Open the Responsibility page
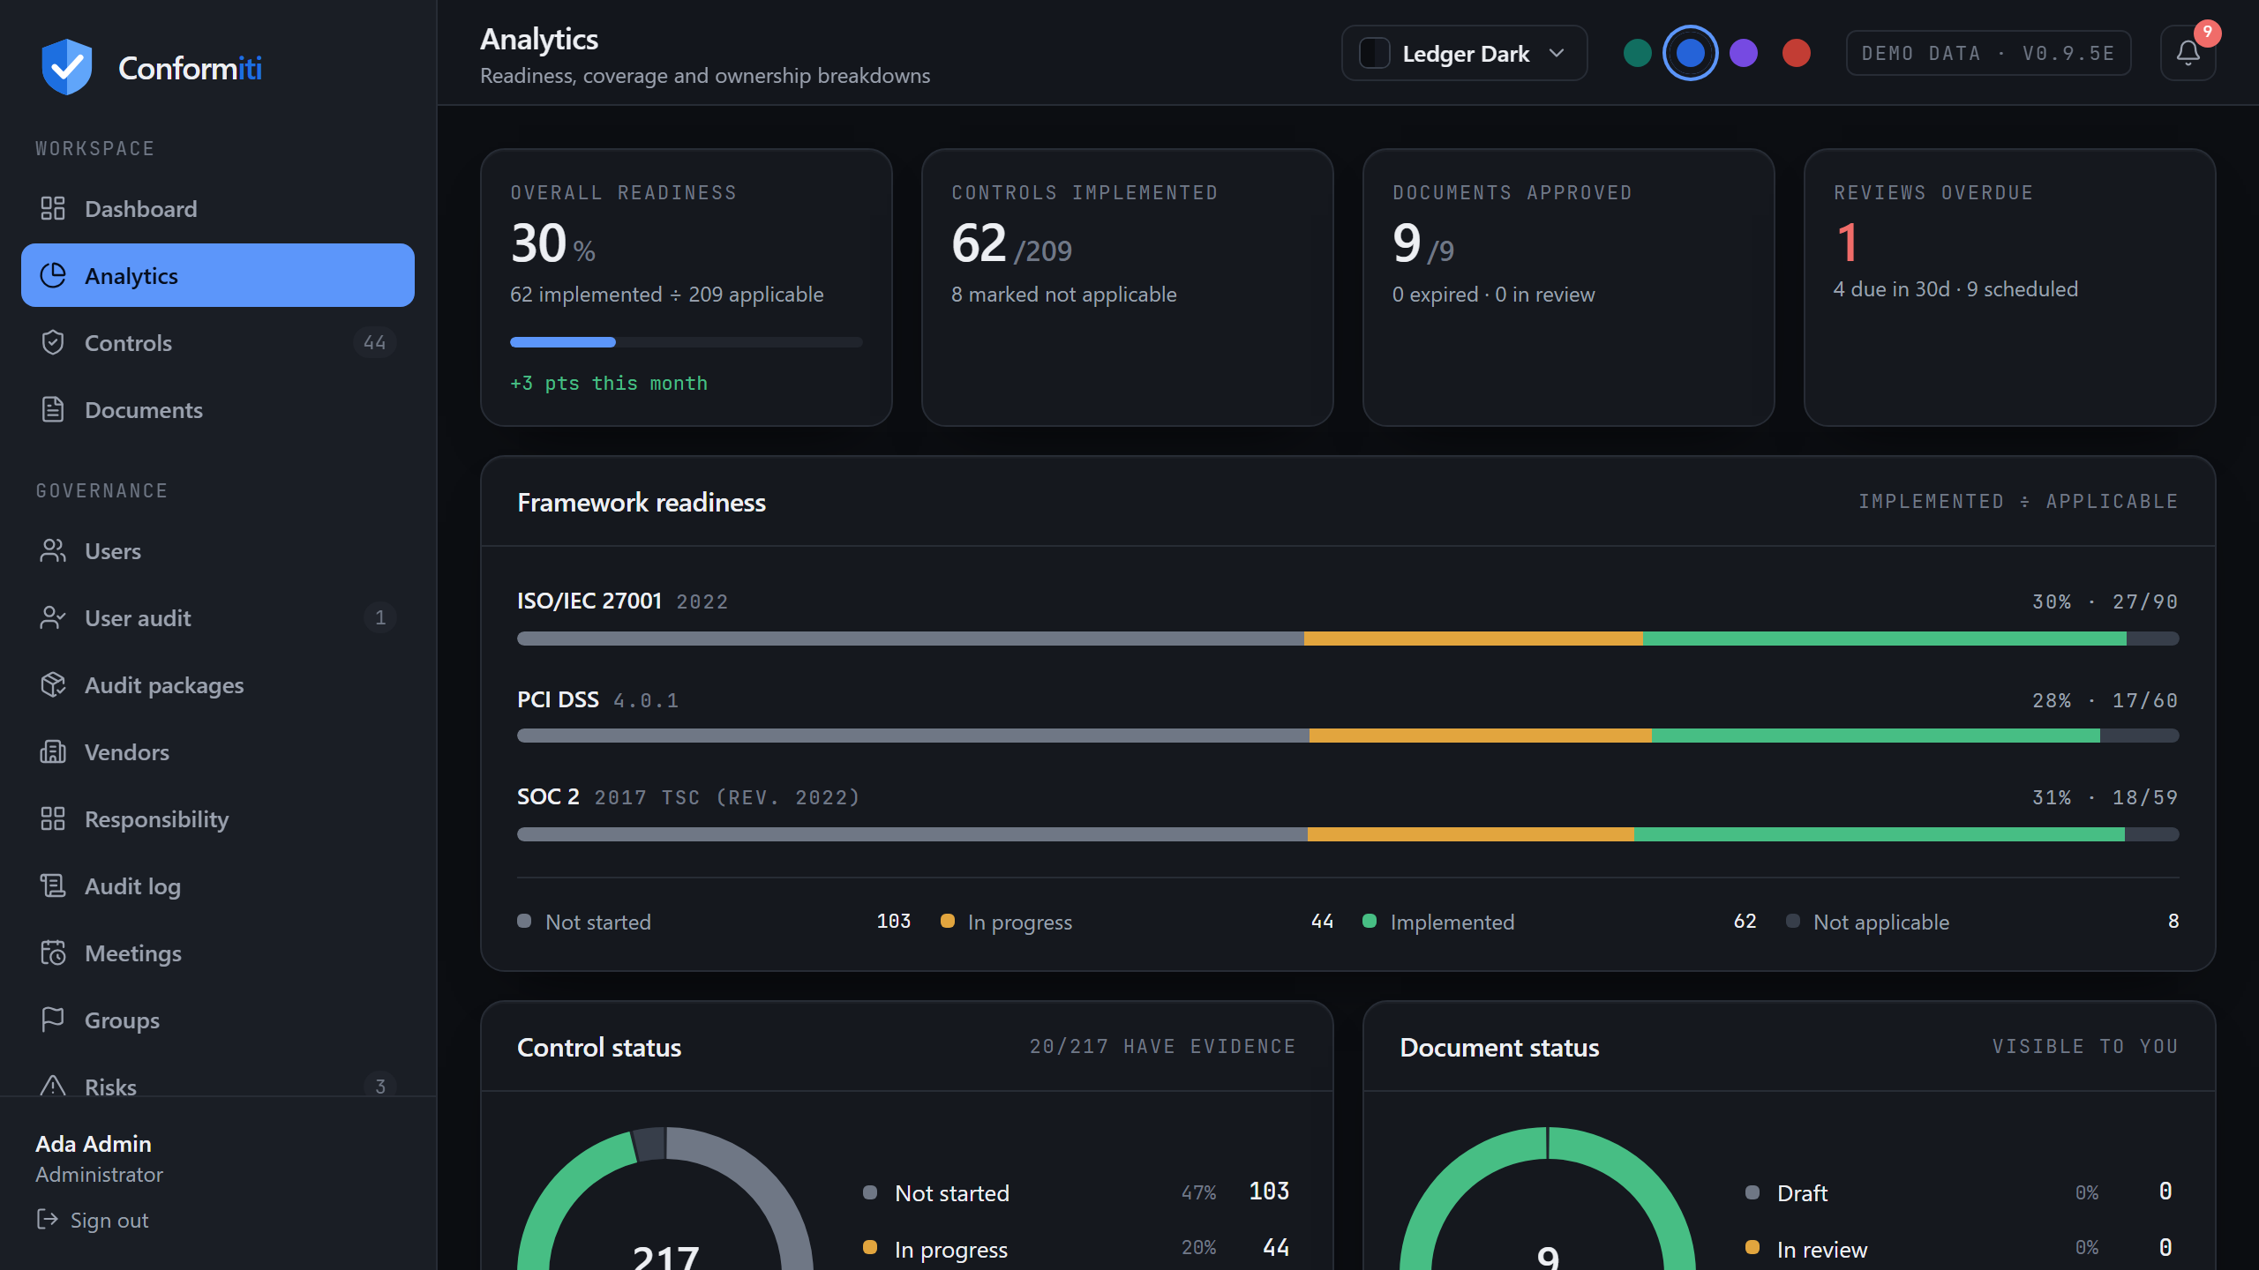 coord(218,818)
